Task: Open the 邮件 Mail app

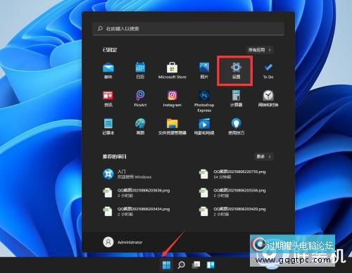Action: click(x=108, y=70)
